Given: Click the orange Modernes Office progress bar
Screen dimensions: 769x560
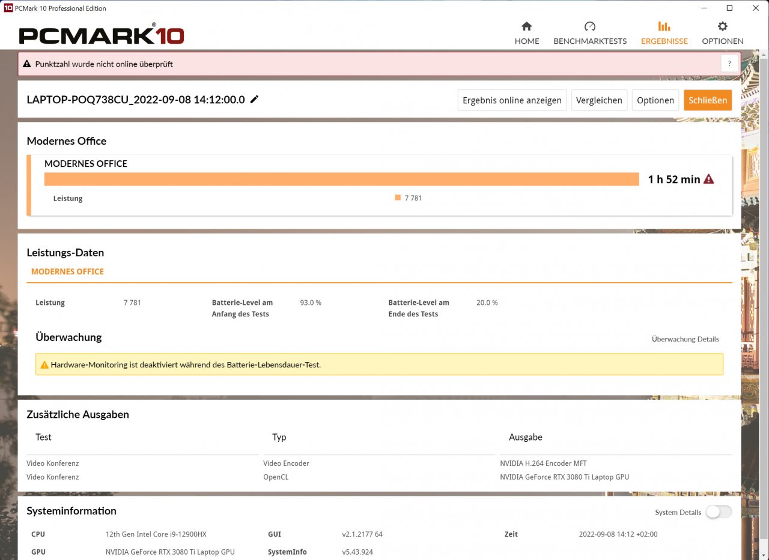Looking at the screenshot, I should point(342,179).
